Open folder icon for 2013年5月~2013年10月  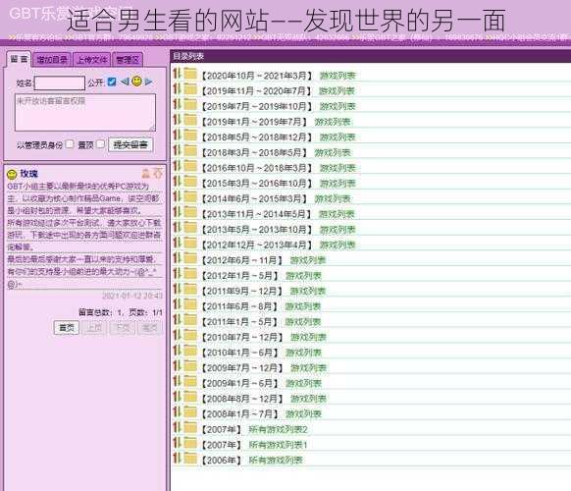tap(190, 228)
